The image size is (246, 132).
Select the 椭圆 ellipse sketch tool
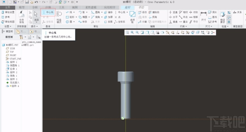(x=83, y=17)
